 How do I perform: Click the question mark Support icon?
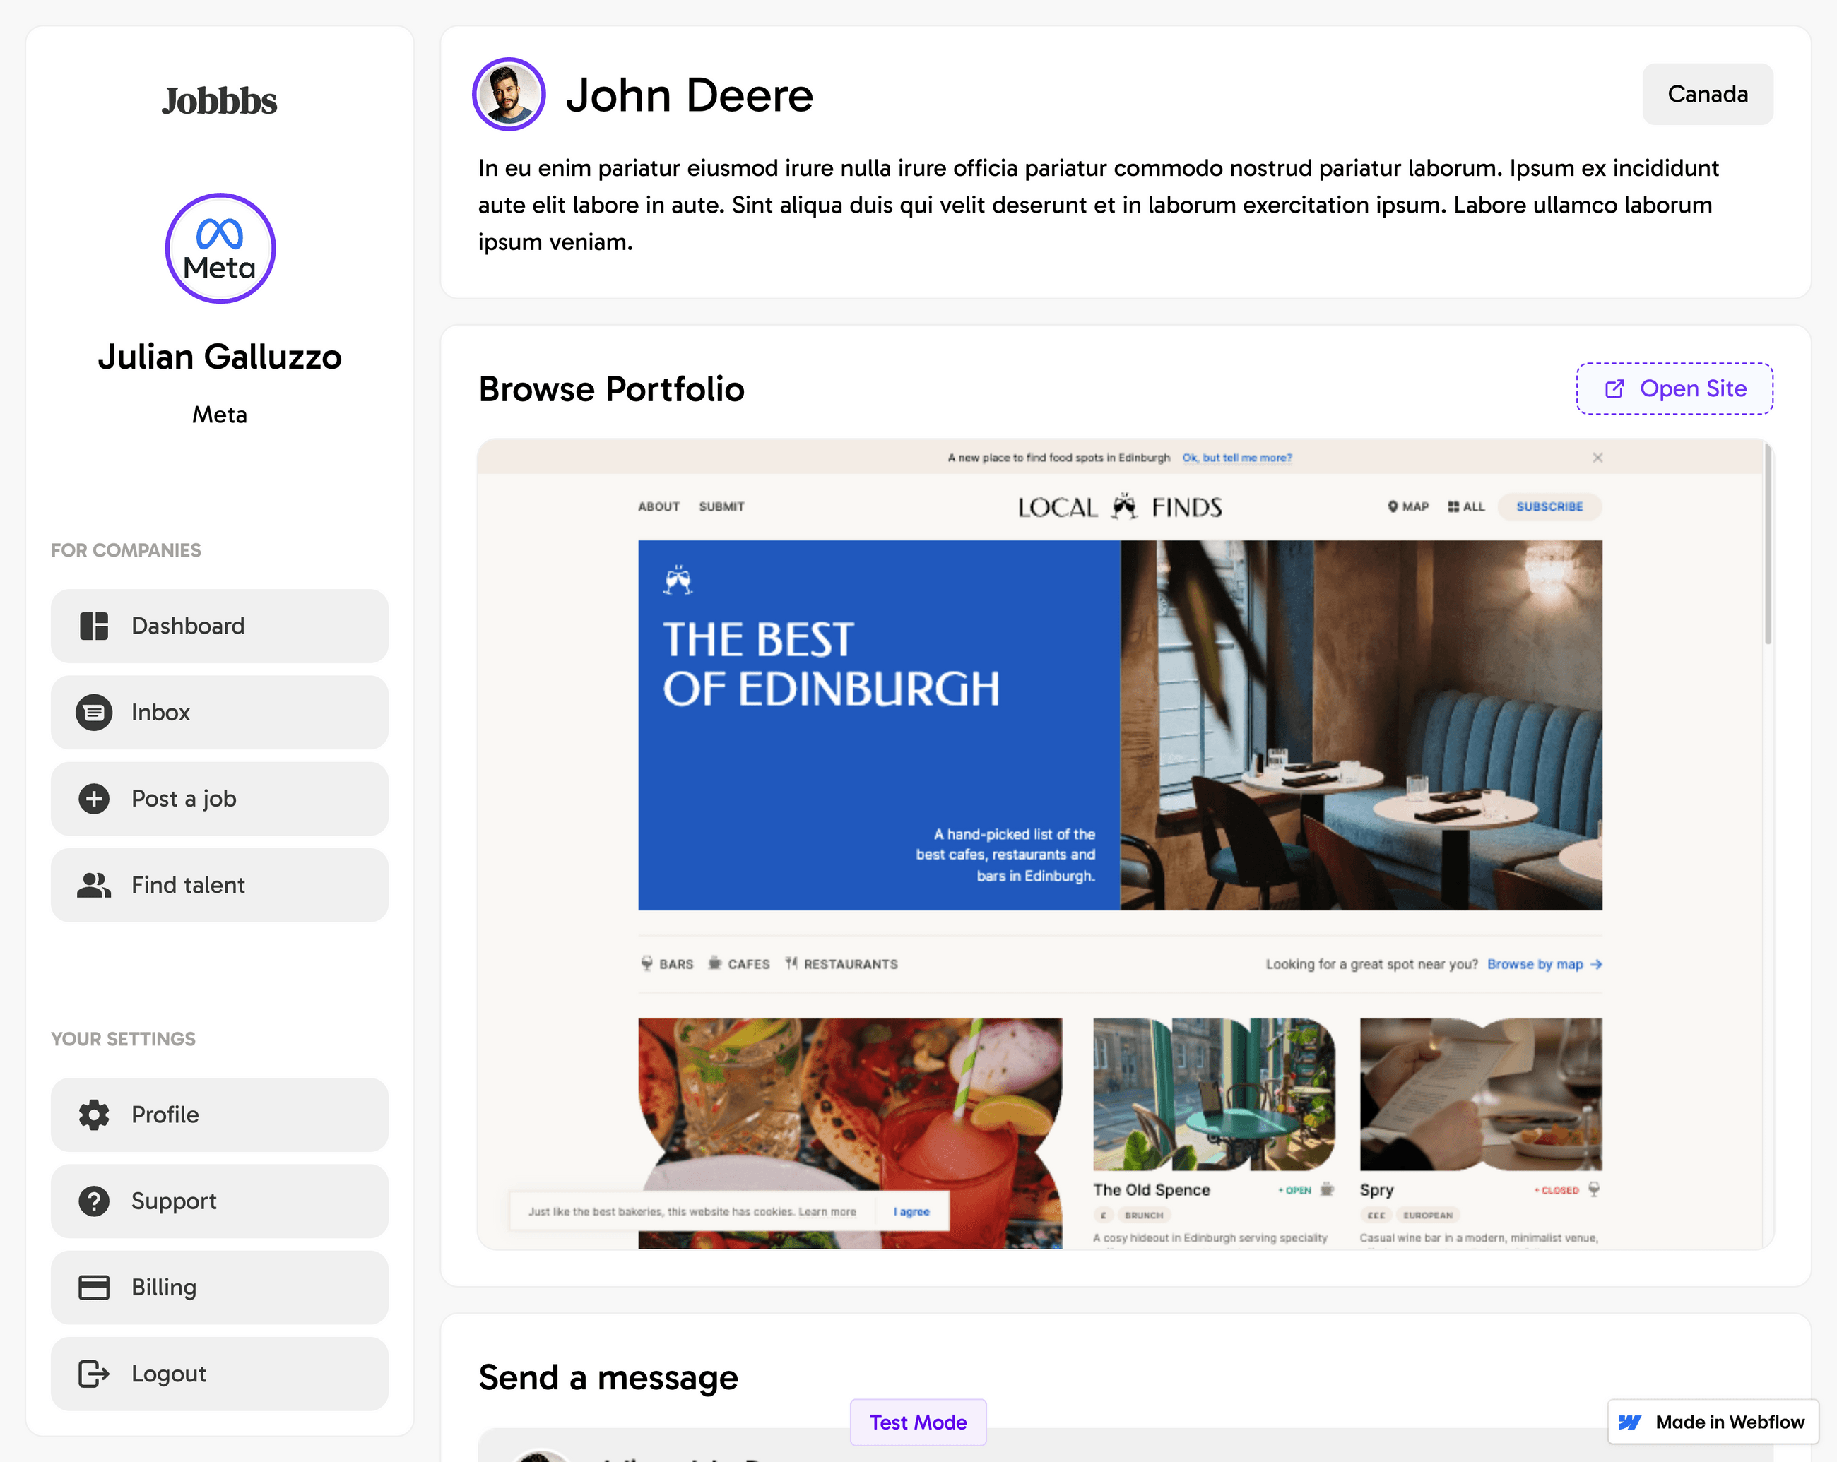94,1201
